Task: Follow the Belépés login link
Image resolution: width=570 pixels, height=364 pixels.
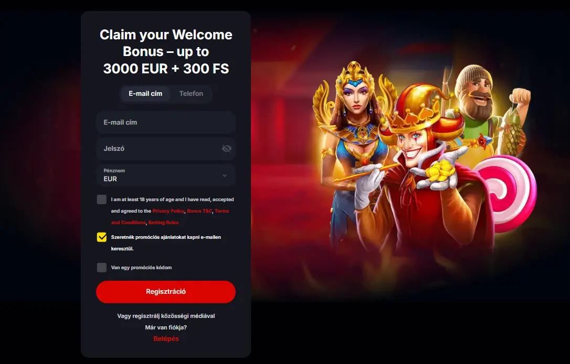Action: [166, 338]
